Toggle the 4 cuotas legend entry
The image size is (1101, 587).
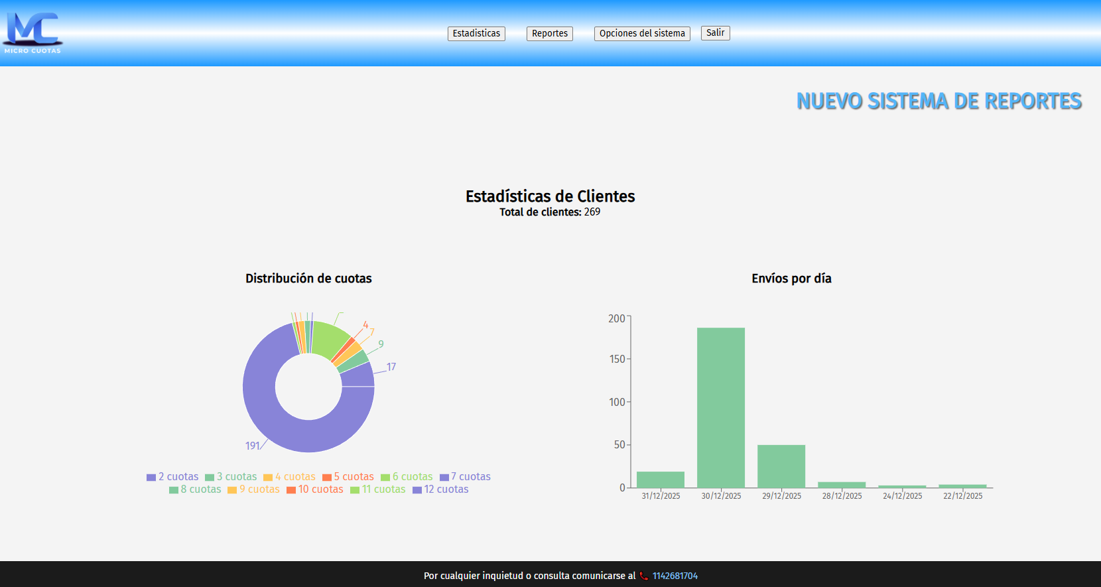pyautogui.click(x=289, y=477)
